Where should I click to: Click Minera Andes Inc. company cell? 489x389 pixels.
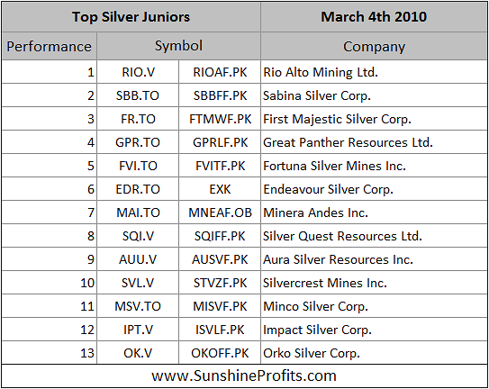coord(374,213)
